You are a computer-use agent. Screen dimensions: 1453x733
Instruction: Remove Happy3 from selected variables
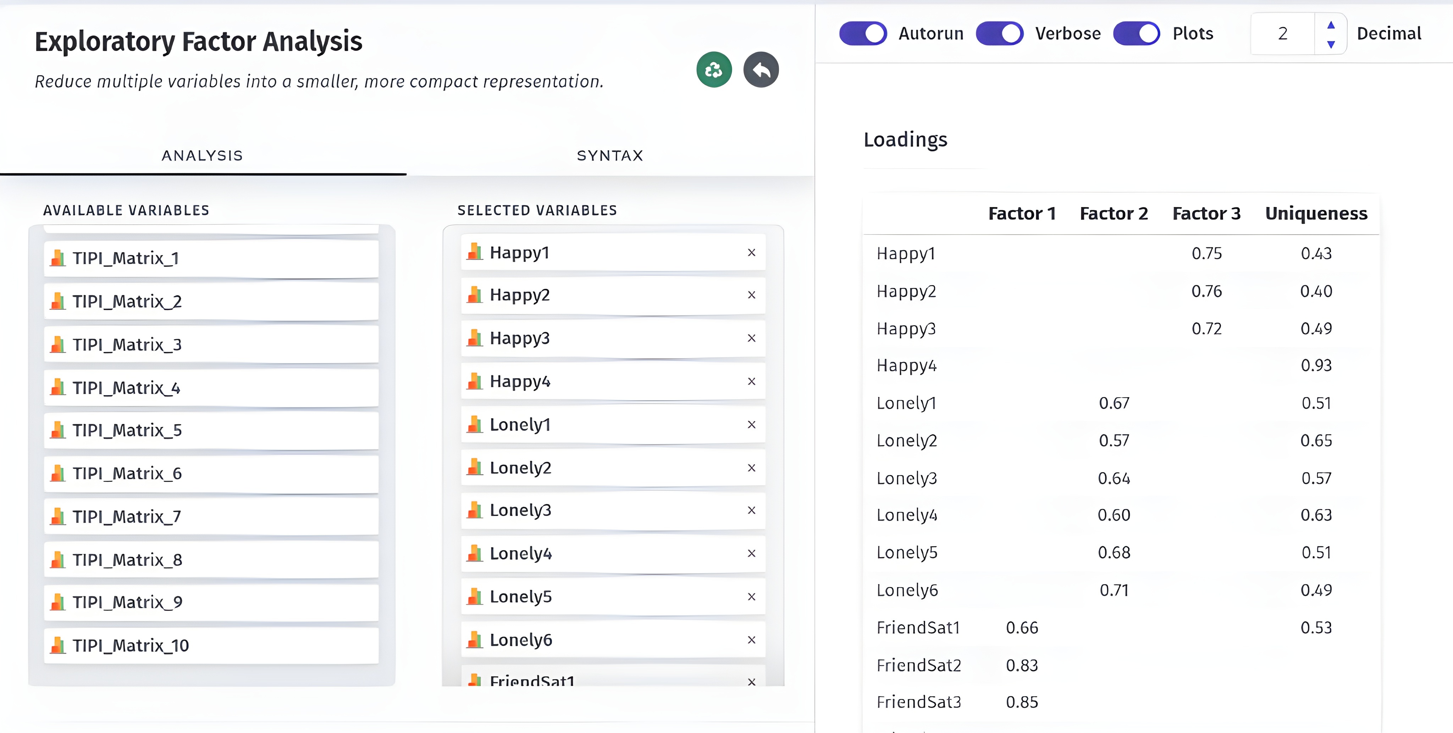click(x=751, y=338)
